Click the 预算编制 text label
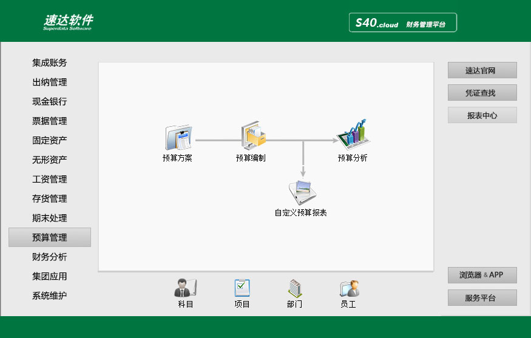Screen dimensions: 531x338 pos(251,158)
